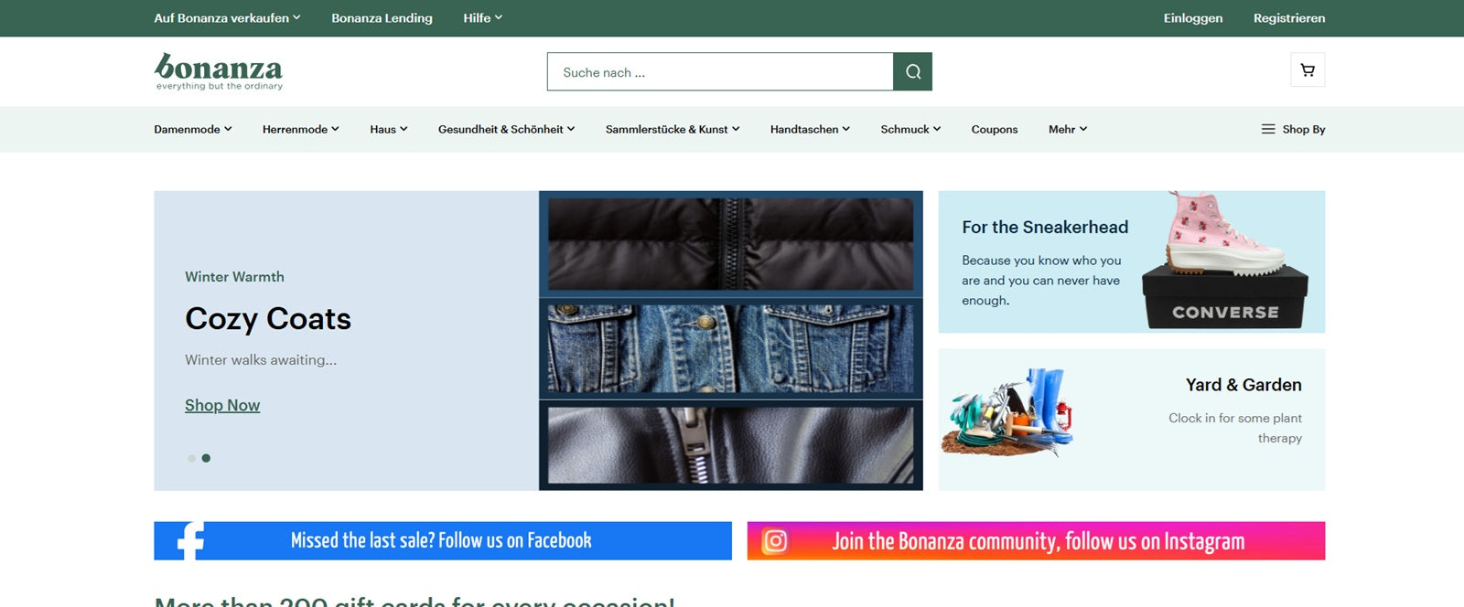Click the Winter Warmth text
The image size is (1464, 607).
point(234,276)
